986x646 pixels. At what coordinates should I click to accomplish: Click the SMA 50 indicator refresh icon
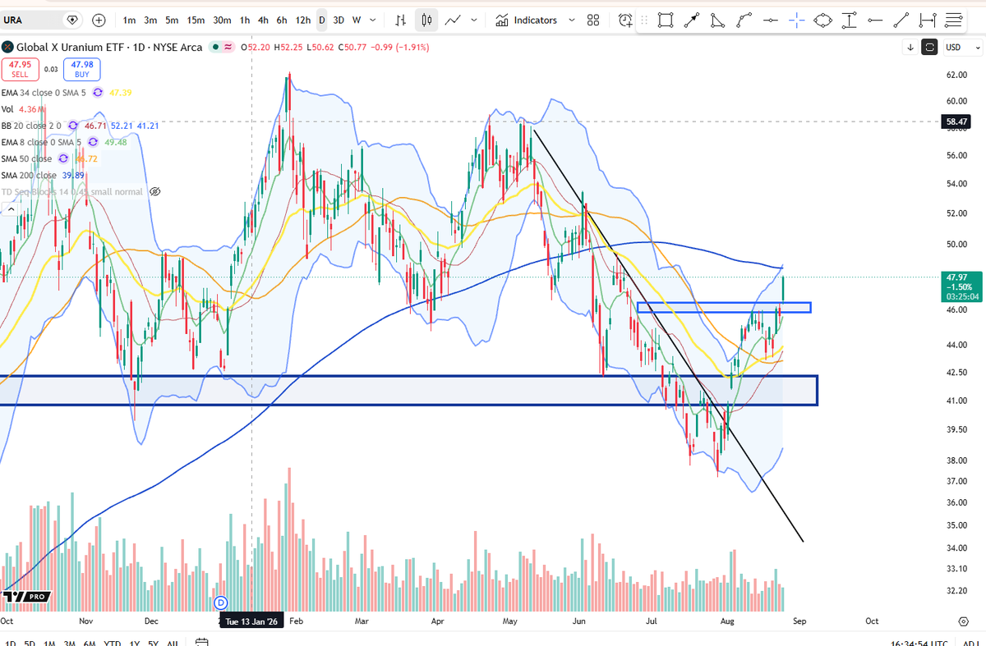[62, 158]
